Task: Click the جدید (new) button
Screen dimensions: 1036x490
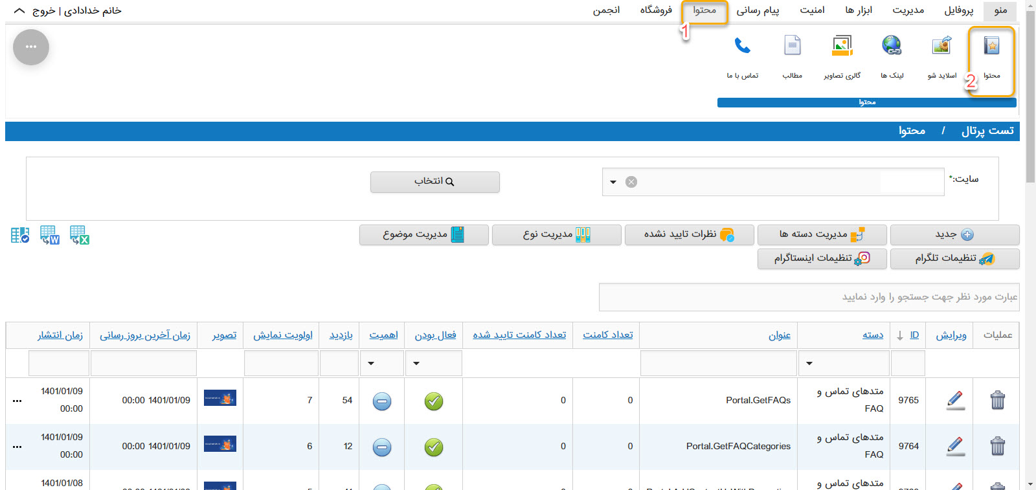Action: click(x=954, y=234)
